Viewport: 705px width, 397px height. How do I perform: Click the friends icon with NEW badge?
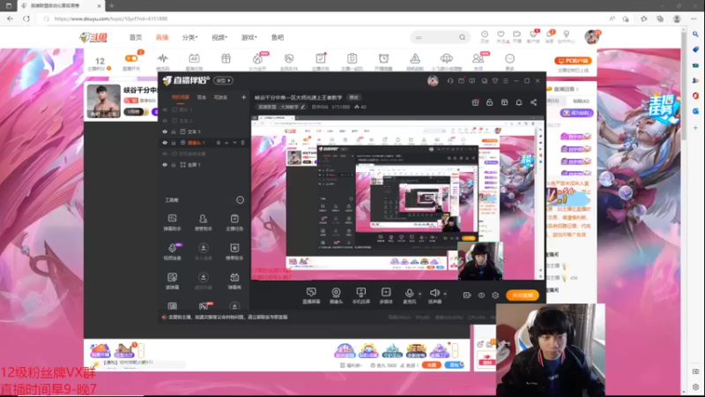click(x=478, y=58)
